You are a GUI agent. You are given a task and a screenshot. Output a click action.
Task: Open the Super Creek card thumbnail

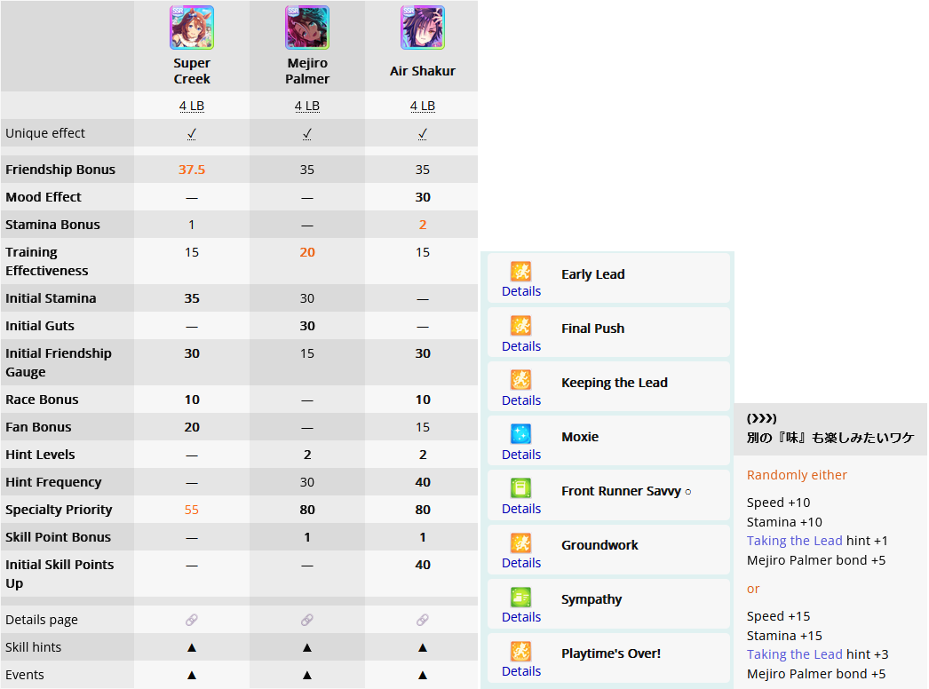coord(191,28)
